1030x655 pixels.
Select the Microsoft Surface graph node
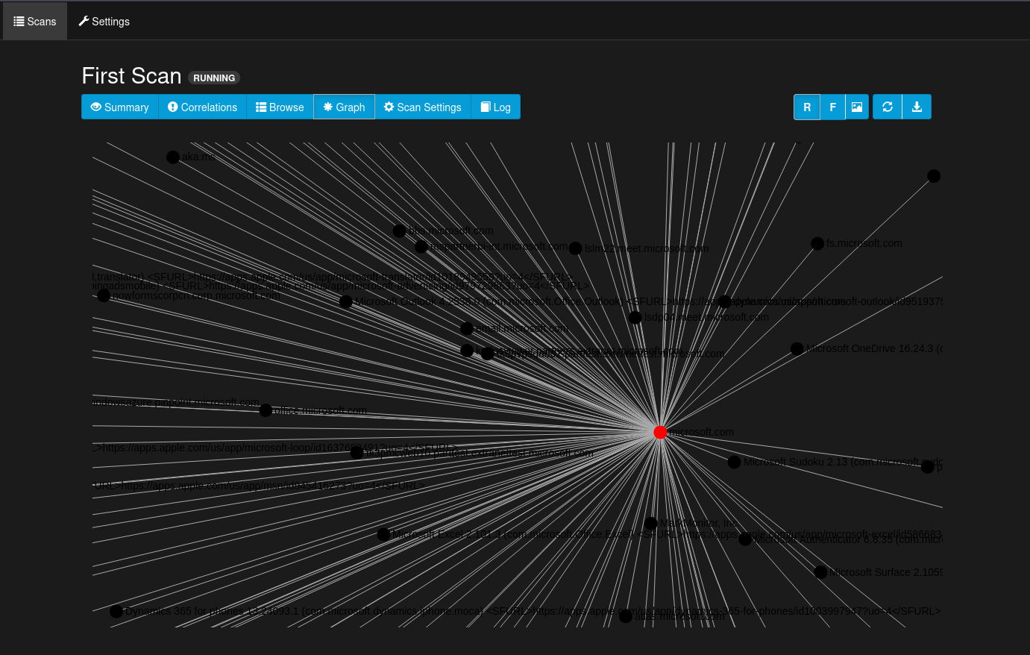click(x=820, y=572)
